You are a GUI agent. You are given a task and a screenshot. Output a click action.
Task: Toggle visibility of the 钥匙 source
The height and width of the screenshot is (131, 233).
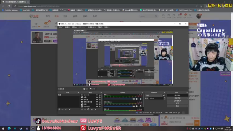(x=97, y=97)
